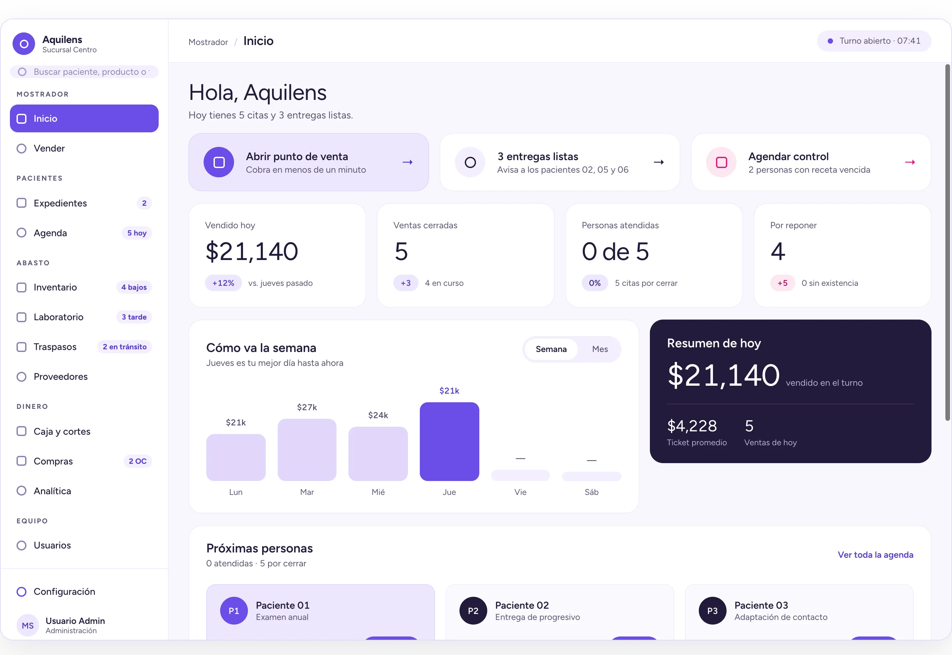Screen dimensions: 952x655
Task: Click arrow on Agendar control card
Action: coord(910,162)
